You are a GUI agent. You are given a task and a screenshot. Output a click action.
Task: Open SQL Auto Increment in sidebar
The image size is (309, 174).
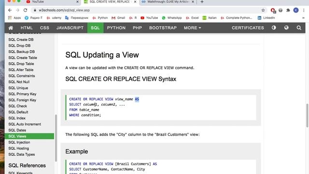[x=25, y=124]
